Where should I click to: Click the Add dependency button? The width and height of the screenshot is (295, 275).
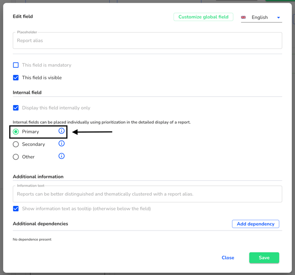pyautogui.click(x=255, y=224)
